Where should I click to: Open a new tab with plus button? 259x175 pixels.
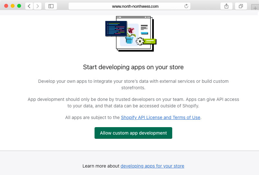(255, 8)
